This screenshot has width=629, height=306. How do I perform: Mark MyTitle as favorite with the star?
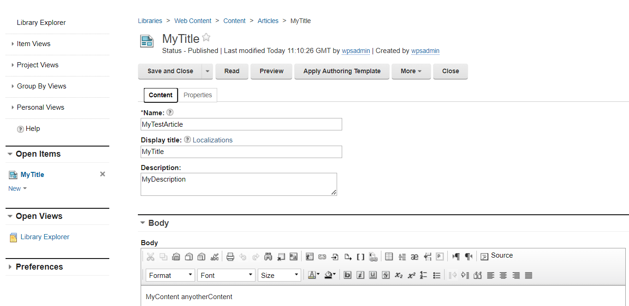[x=206, y=38]
